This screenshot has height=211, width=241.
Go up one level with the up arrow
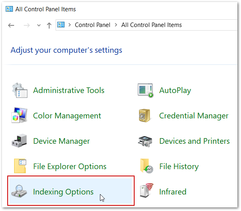point(49,25)
